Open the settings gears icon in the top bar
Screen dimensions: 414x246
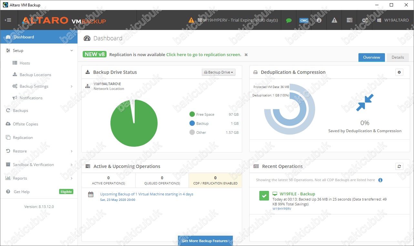coord(365,20)
